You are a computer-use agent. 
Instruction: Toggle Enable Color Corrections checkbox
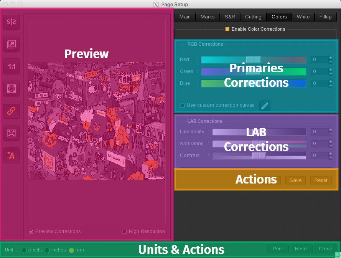tap(227, 29)
